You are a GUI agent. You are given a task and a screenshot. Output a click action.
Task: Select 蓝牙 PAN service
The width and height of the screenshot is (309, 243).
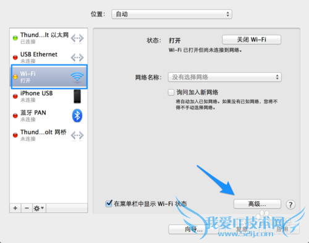pos(49,116)
